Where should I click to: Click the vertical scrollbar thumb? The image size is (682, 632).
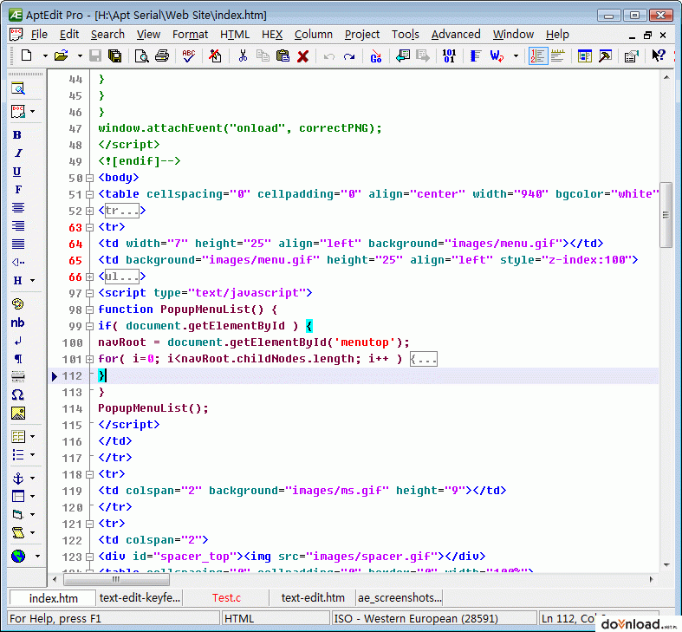[666, 215]
